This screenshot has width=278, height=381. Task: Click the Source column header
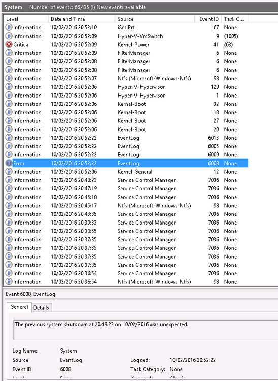pos(155,19)
